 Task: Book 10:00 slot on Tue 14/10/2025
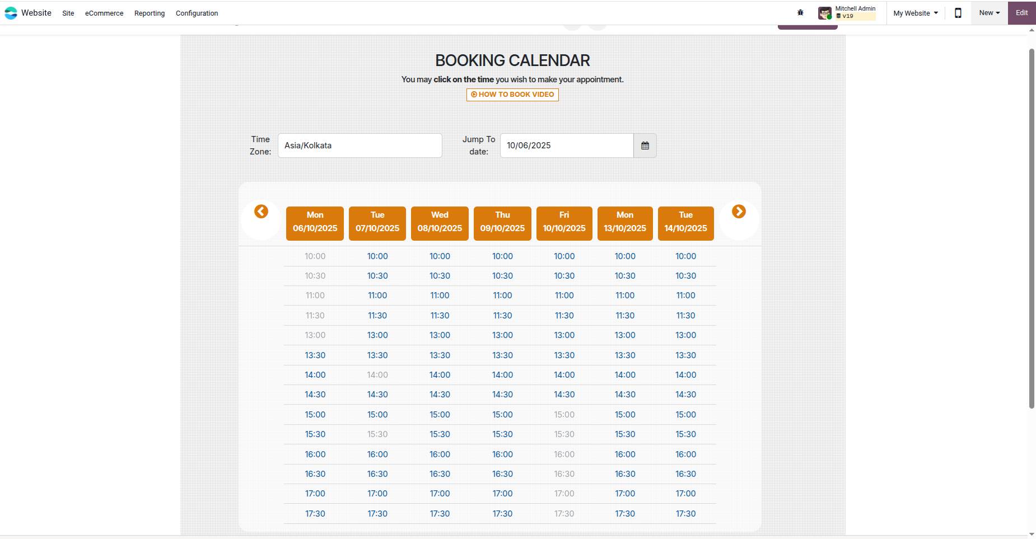point(686,256)
